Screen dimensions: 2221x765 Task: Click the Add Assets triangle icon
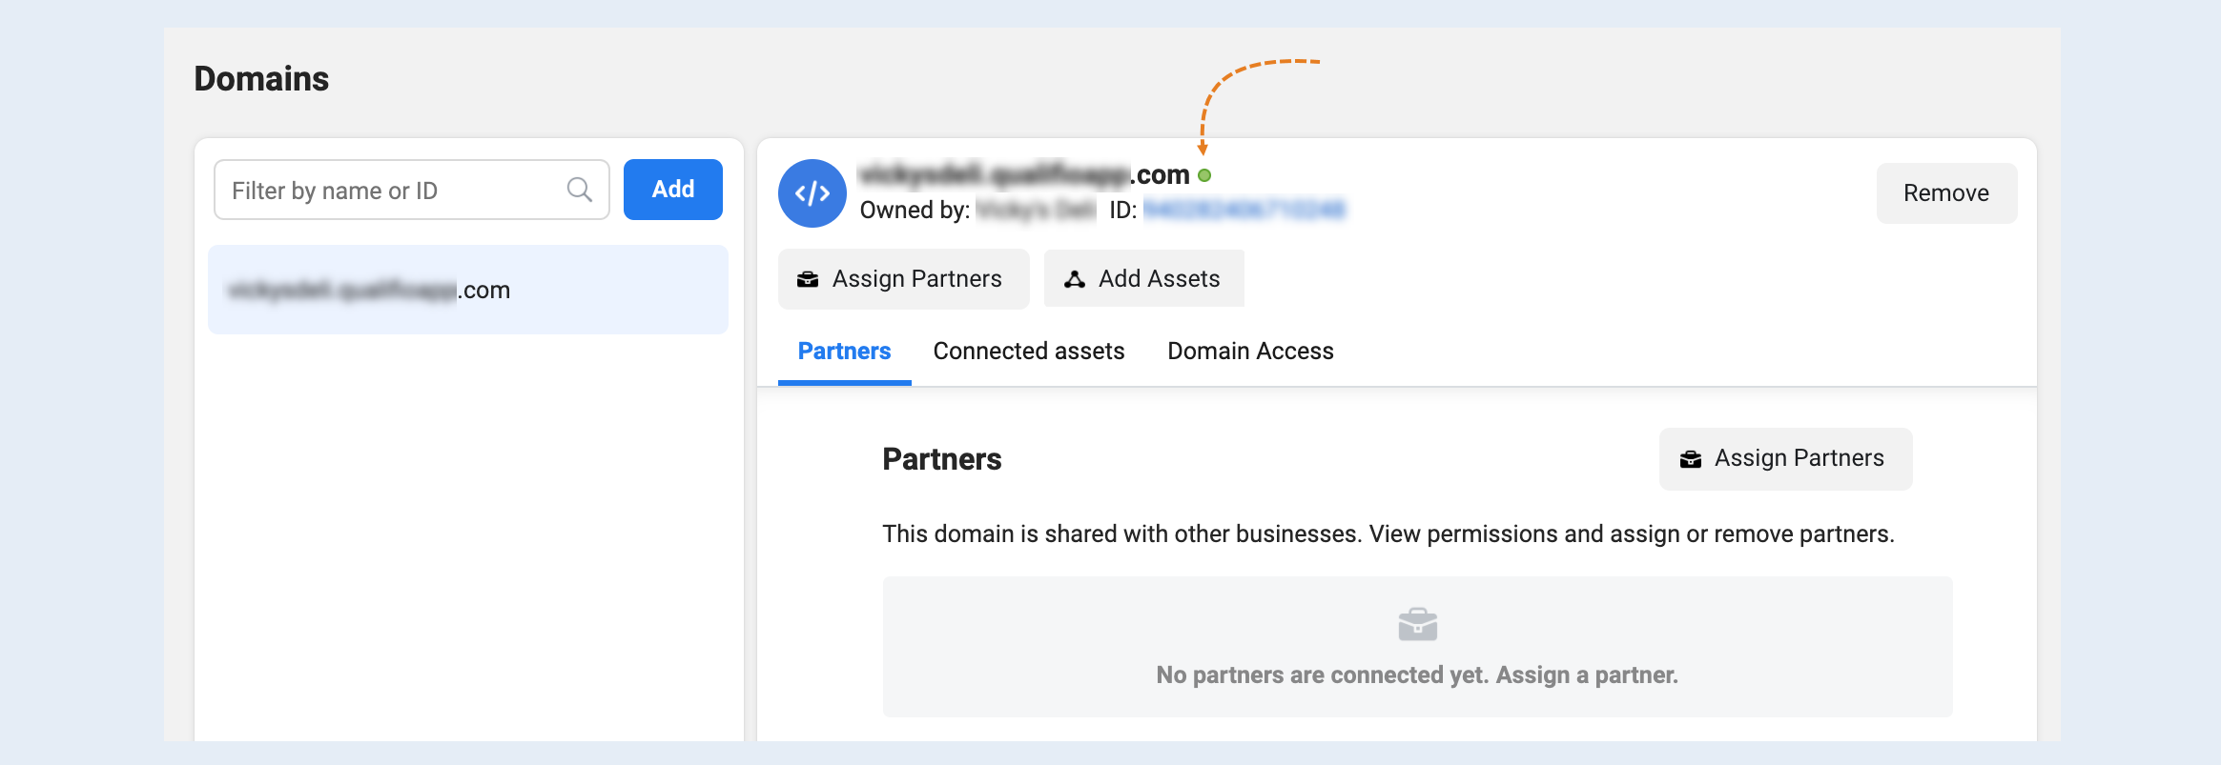1075,279
